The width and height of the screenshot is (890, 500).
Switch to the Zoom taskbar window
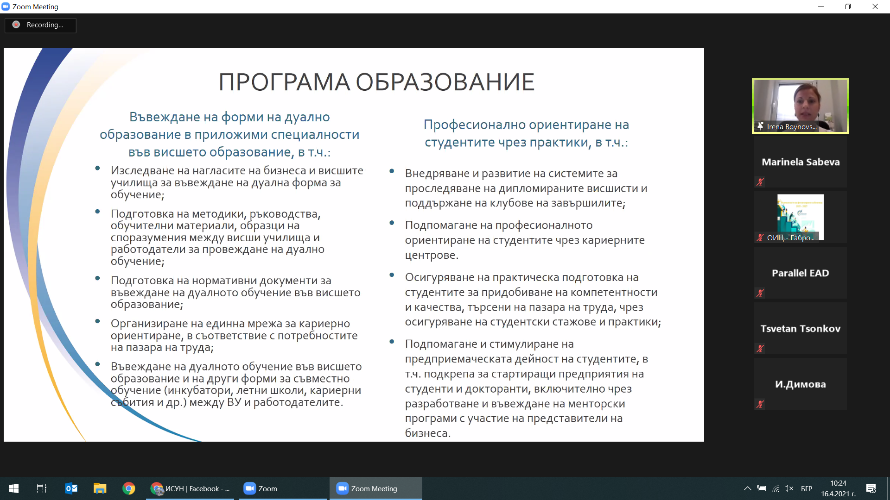coord(283,488)
